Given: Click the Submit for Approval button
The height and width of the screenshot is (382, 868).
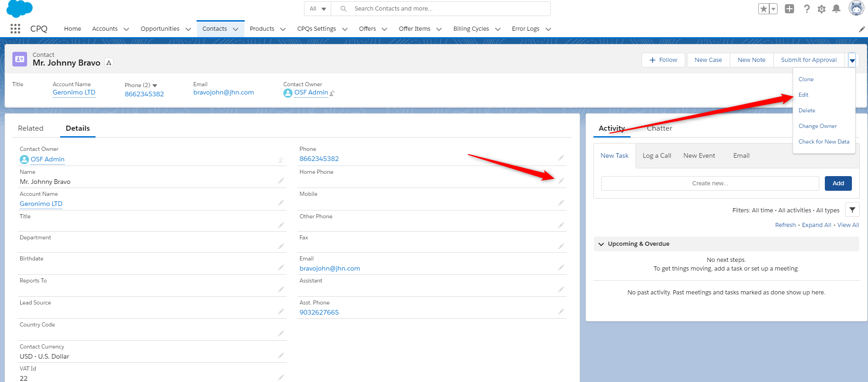Looking at the screenshot, I should click(809, 60).
